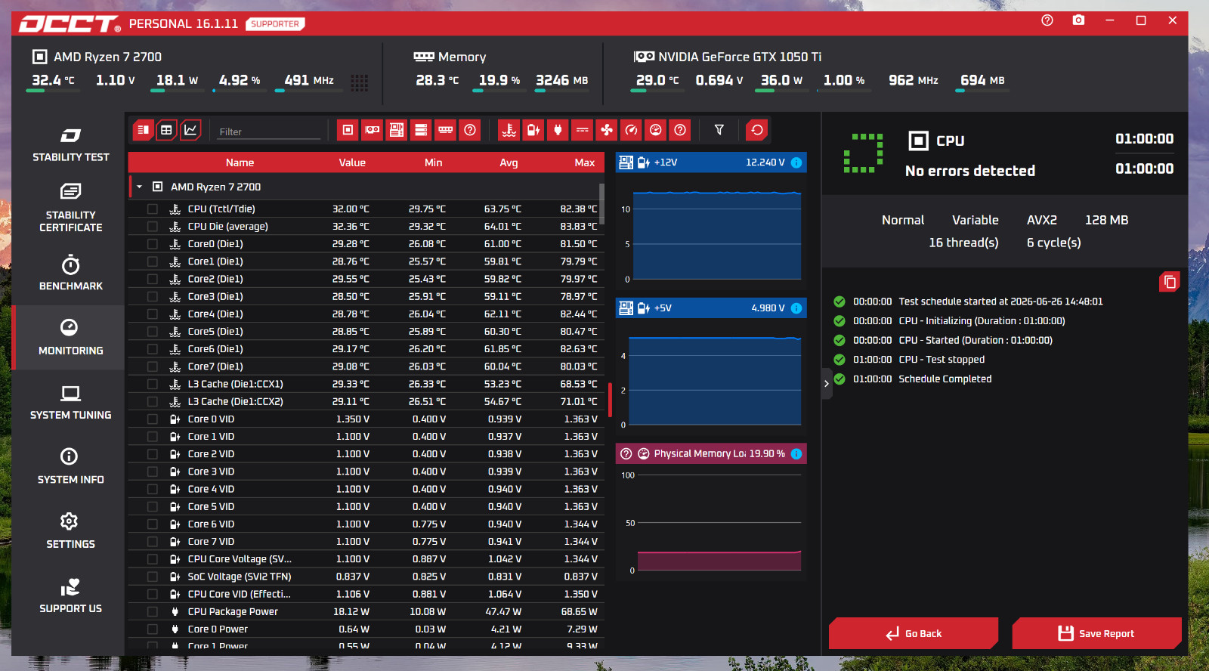Toggle the CPU hardware filter icon

coord(348,130)
